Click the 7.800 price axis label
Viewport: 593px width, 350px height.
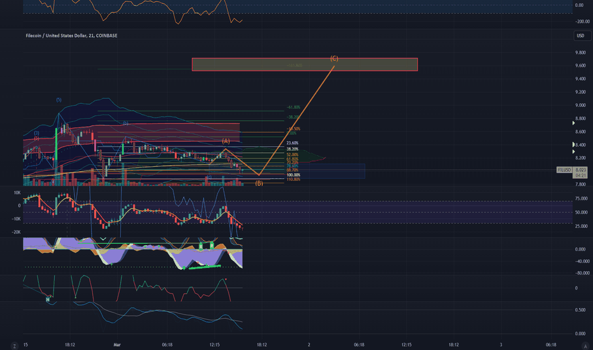tap(580, 185)
